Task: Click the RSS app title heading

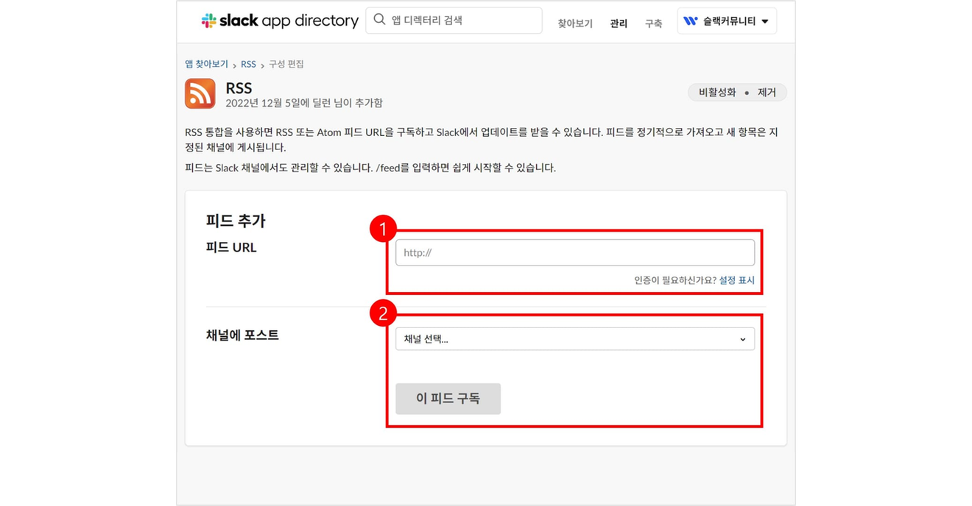Action: (239, 88)
